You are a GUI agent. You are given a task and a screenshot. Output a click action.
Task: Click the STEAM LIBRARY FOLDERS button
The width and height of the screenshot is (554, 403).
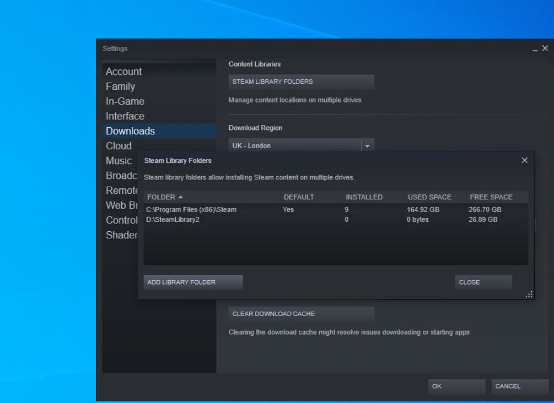[x=301, y=81]
